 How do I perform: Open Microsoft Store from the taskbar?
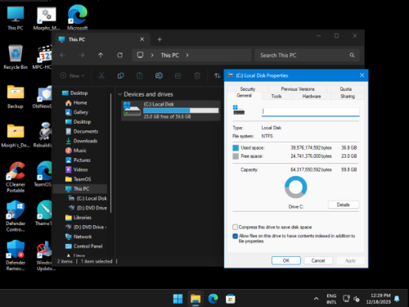point(231,299)
